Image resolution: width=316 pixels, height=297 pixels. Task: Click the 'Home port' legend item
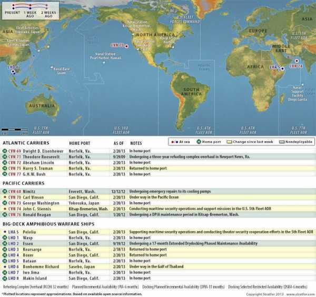(210, 142)
